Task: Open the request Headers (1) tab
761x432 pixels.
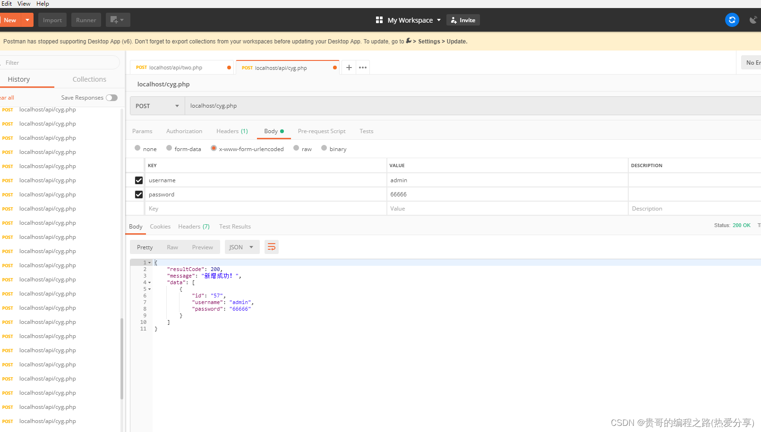Action: (x=232, y=131)
